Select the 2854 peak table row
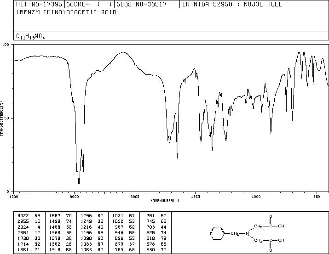This screenshot has height=254, width=329. point(29,232)
